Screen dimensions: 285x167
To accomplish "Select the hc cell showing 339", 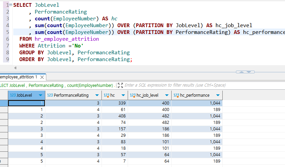I will (115, 103).
